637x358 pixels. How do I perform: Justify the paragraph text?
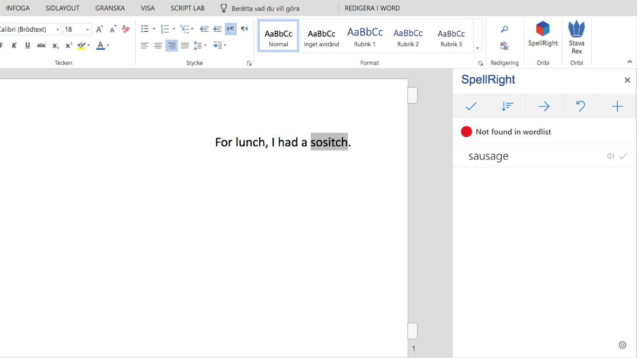coord(185,45)
